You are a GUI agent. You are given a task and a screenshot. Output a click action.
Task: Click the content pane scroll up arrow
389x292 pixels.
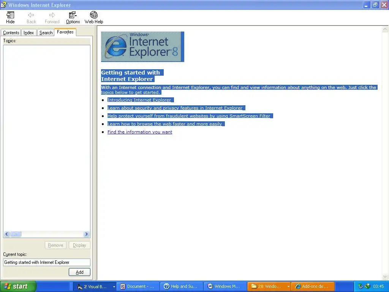[x=385, y=29]
